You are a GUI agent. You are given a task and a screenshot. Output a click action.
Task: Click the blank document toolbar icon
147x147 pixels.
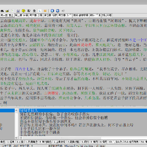pyautogui.click(x=13, y=11)
